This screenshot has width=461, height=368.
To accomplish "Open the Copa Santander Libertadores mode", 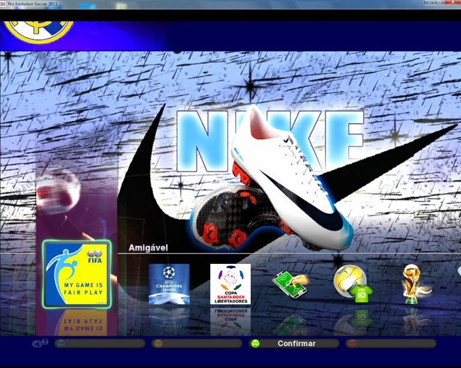I will click(x=230, y=284).
